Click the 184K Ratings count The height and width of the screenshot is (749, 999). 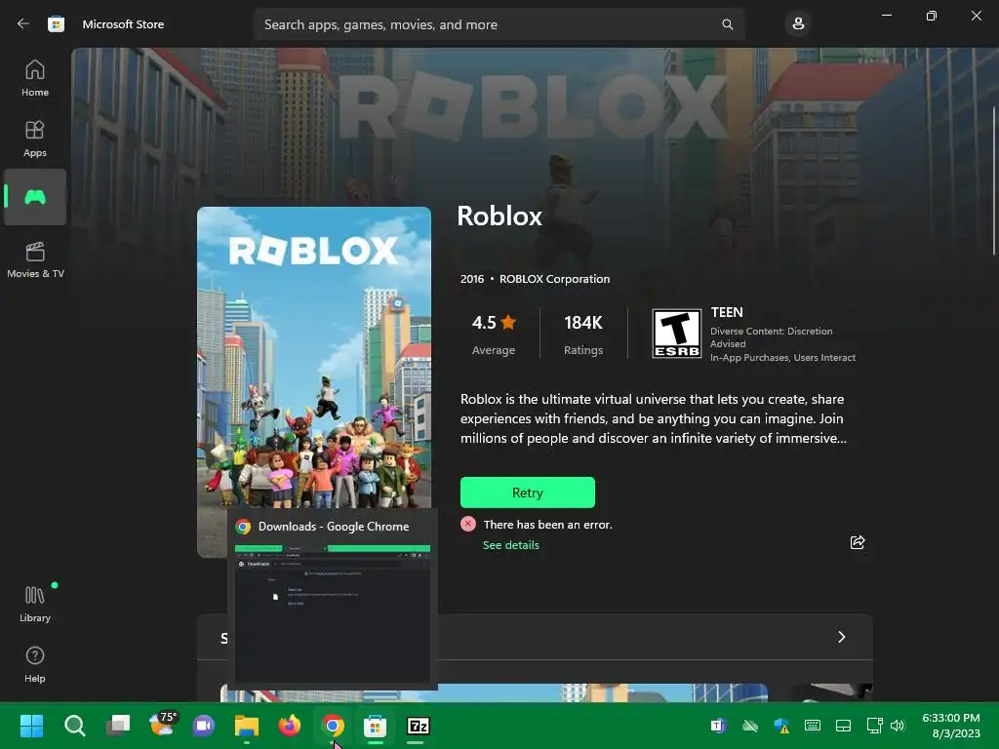click(583, 334)
